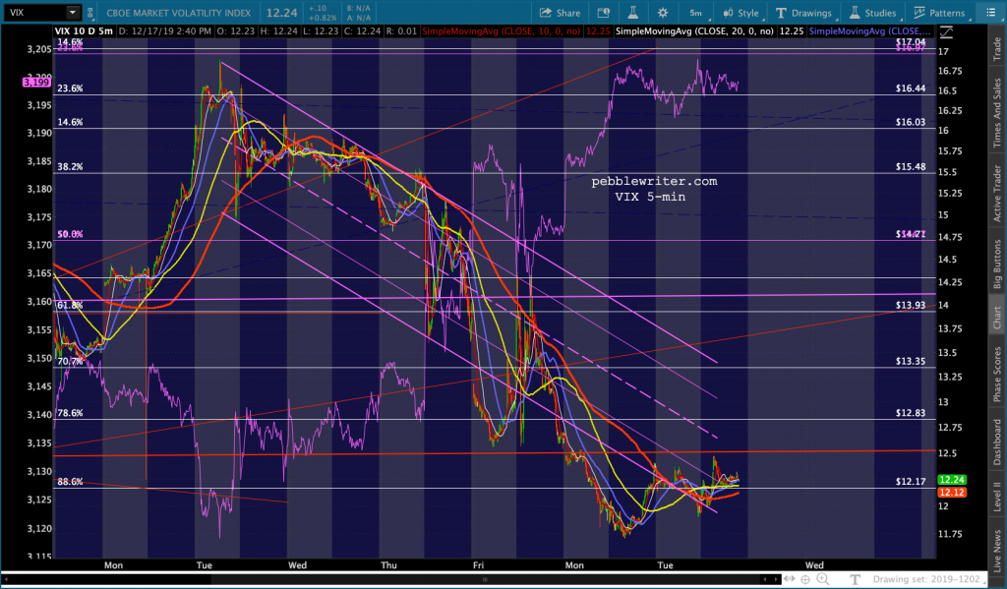The height and width of the screenshot is (589, 1007).
Task: Select the text drawing tool T icon
Action: (855, 579)
